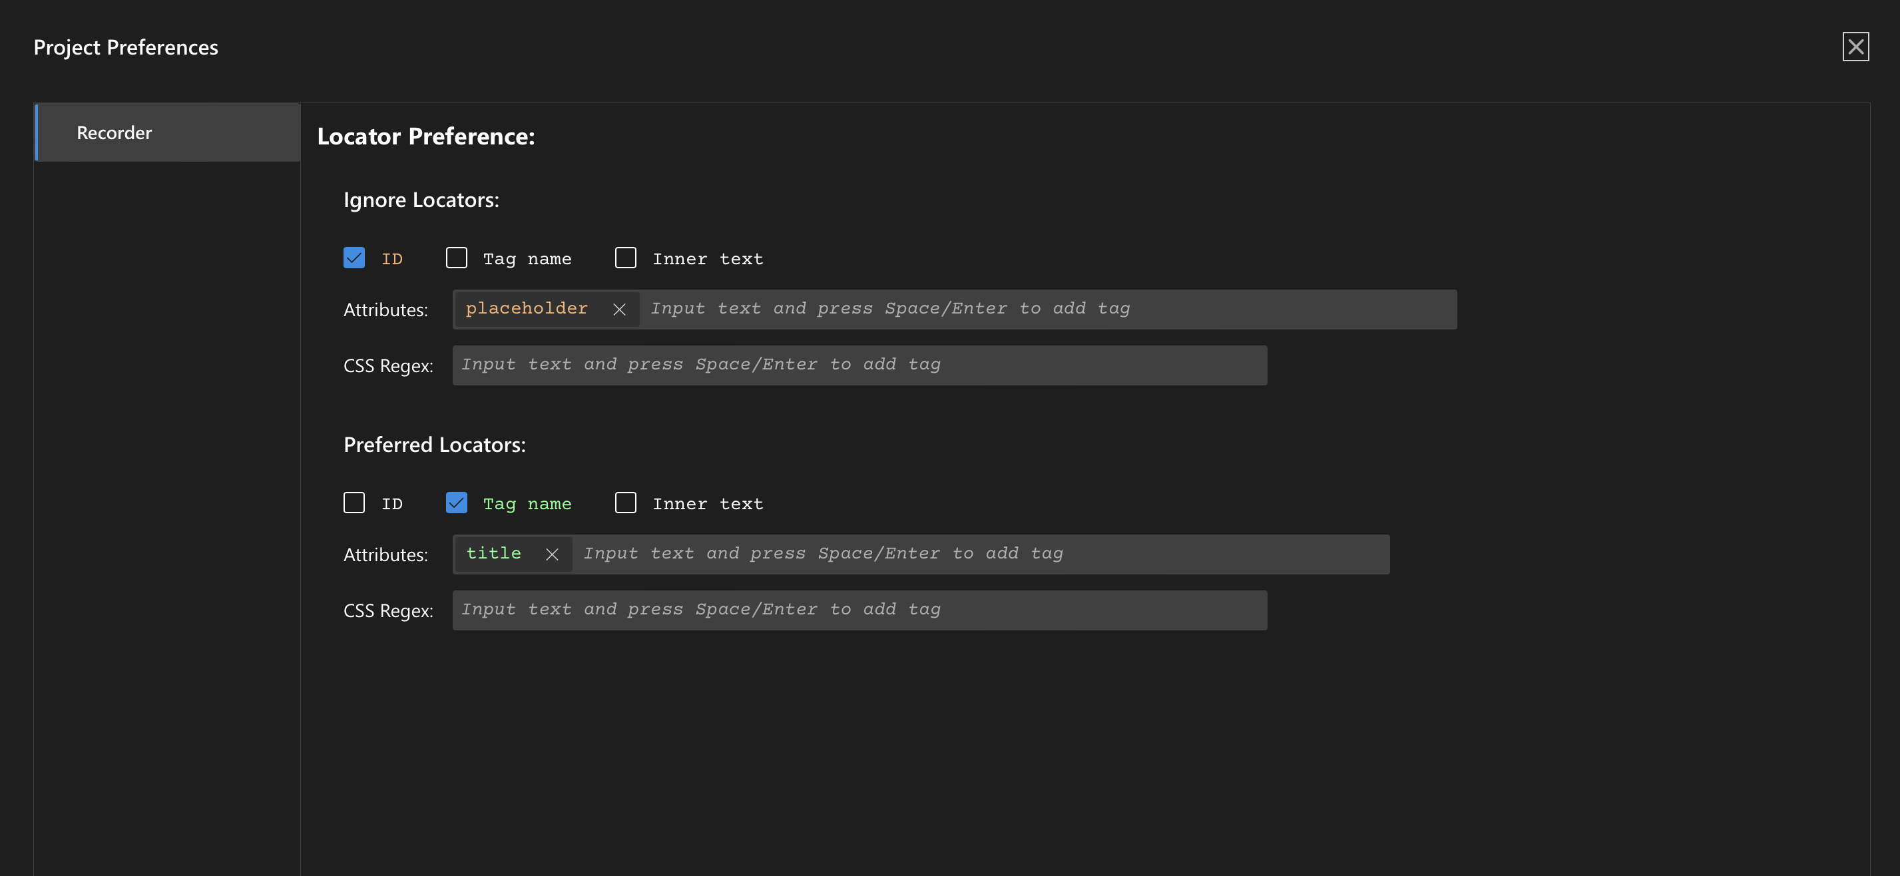
Task: Click the Tag name label in Preferred Locators
Action: pos(527,505)
